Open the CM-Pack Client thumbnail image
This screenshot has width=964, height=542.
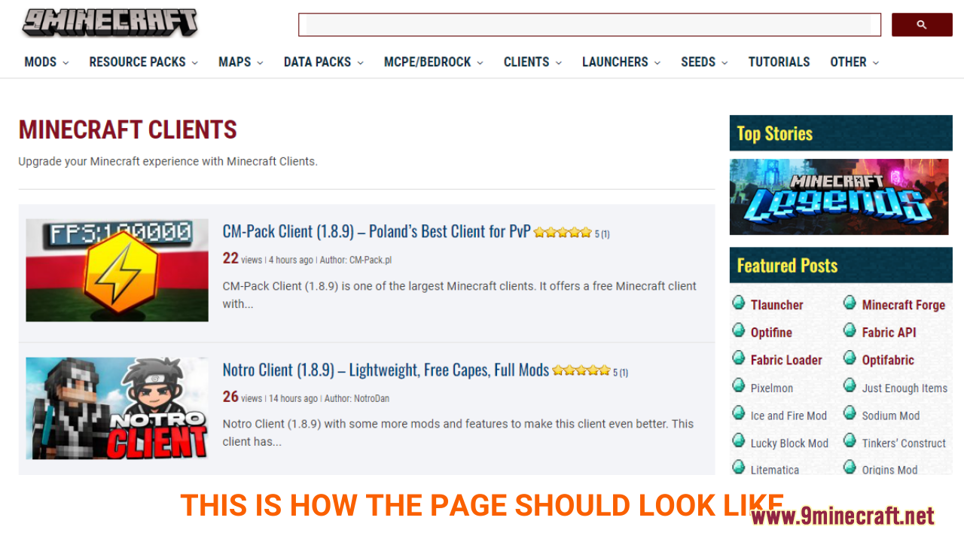117,270
